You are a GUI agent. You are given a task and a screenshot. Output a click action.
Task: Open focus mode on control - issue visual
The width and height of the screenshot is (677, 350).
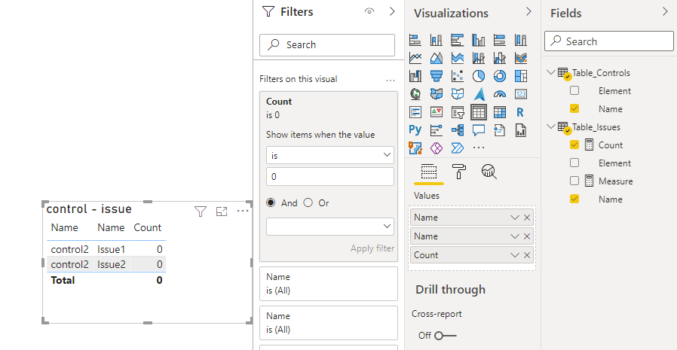pyautogui.click(x=222, y=212)
